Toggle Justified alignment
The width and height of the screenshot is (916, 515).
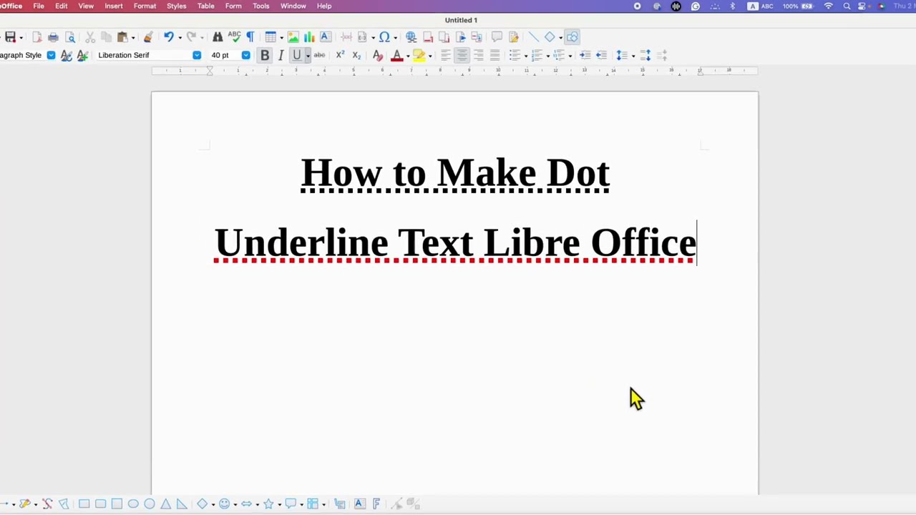point(494,55)
